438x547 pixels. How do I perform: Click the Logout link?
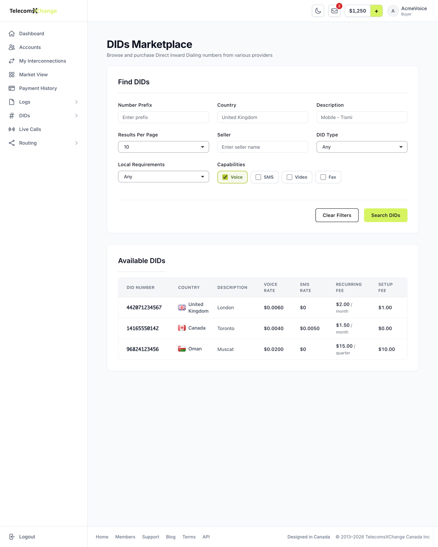tap(27, 537)
